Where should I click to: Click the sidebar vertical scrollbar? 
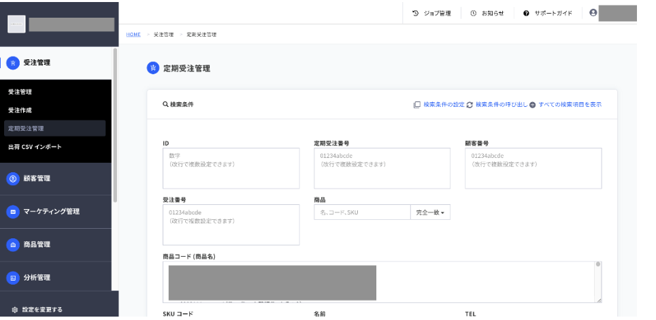click(115, 126)
